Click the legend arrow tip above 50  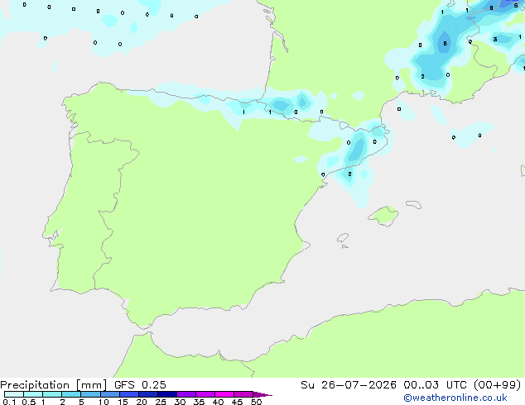(x=262, y=394)
